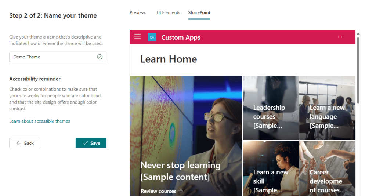The height and width of the screenshot is (196, 376).
Task: Click the theme name input field
Action: (x=58, y=57)
